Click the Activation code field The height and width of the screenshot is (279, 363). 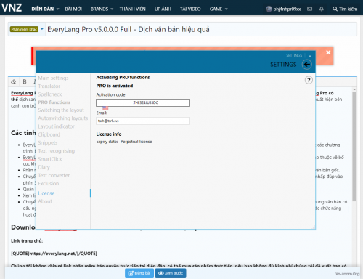[143, 102]
